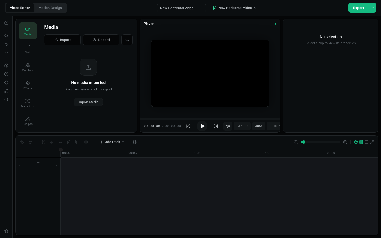Click the 00:10 mark on timeline ruler
The width and height of the screenshot is (381, 238).
pos(198,153)
